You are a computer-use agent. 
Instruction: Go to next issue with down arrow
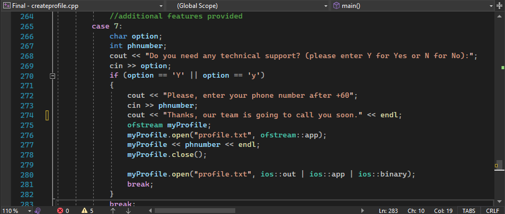128,211
